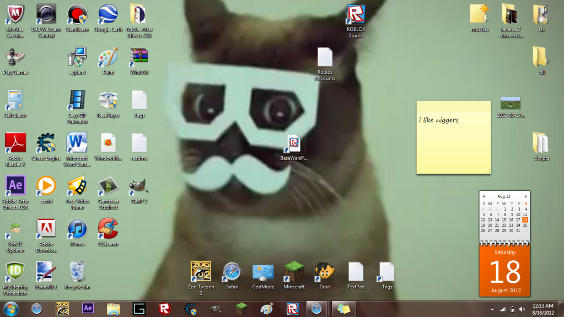Select the Tags file next to RealPlayer
The height and width of the screenshot is (317, 564).
pyautogui.click(x=139, y=104)
